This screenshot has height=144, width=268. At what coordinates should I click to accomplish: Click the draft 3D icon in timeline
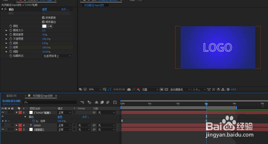click(x=89, y=102)
